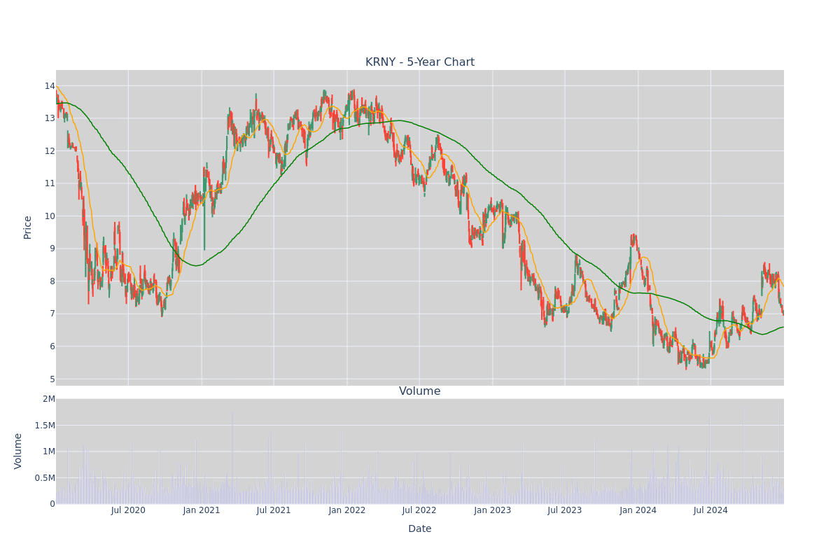Click the horizontal "Volume" subplot title

[x=420, y=391]
